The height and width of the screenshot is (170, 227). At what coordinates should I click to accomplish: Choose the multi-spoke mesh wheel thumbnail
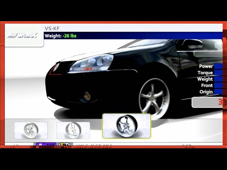tap(31, 130)
